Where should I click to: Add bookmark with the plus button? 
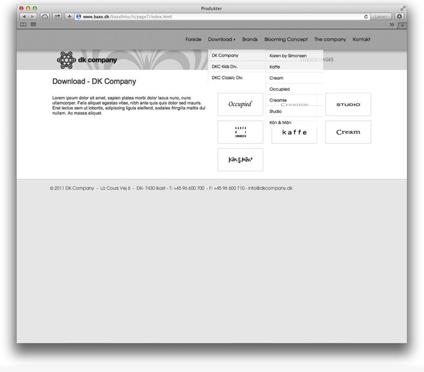coord(69,16)
